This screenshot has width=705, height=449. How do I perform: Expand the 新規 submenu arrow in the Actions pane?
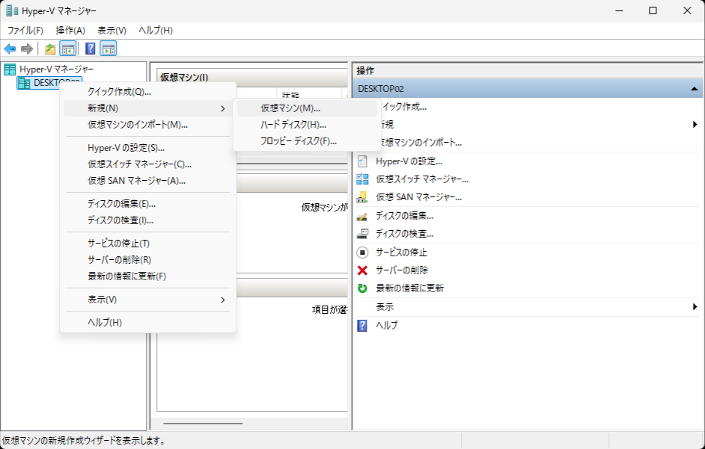pos(695,124)
